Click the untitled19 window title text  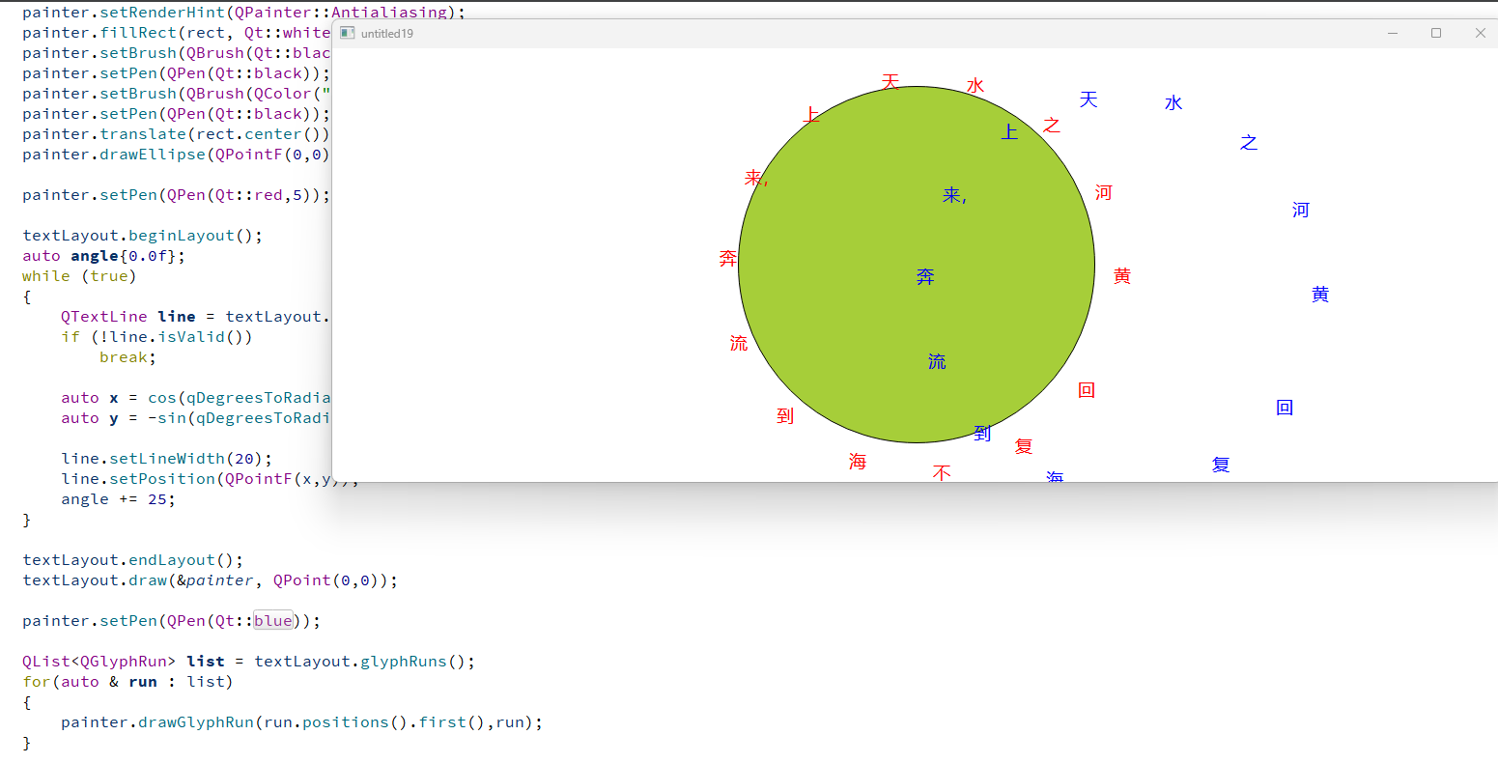387,34
